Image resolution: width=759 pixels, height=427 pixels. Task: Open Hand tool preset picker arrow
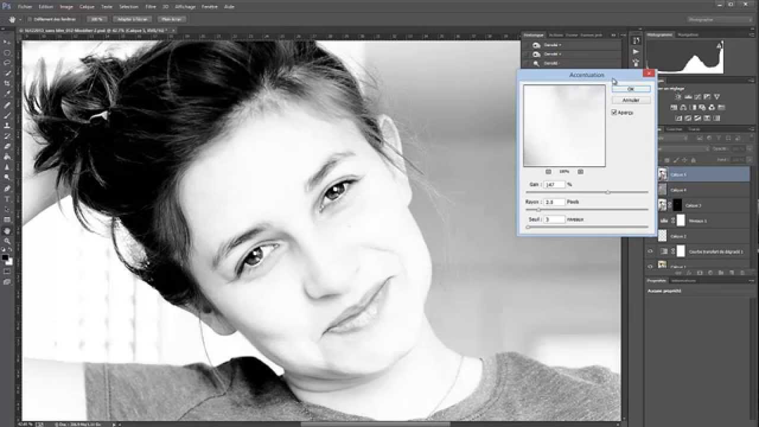click(x=20, y=19)
